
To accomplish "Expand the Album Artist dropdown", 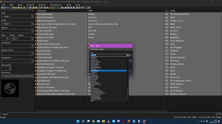I will click(x=32, y=54).
